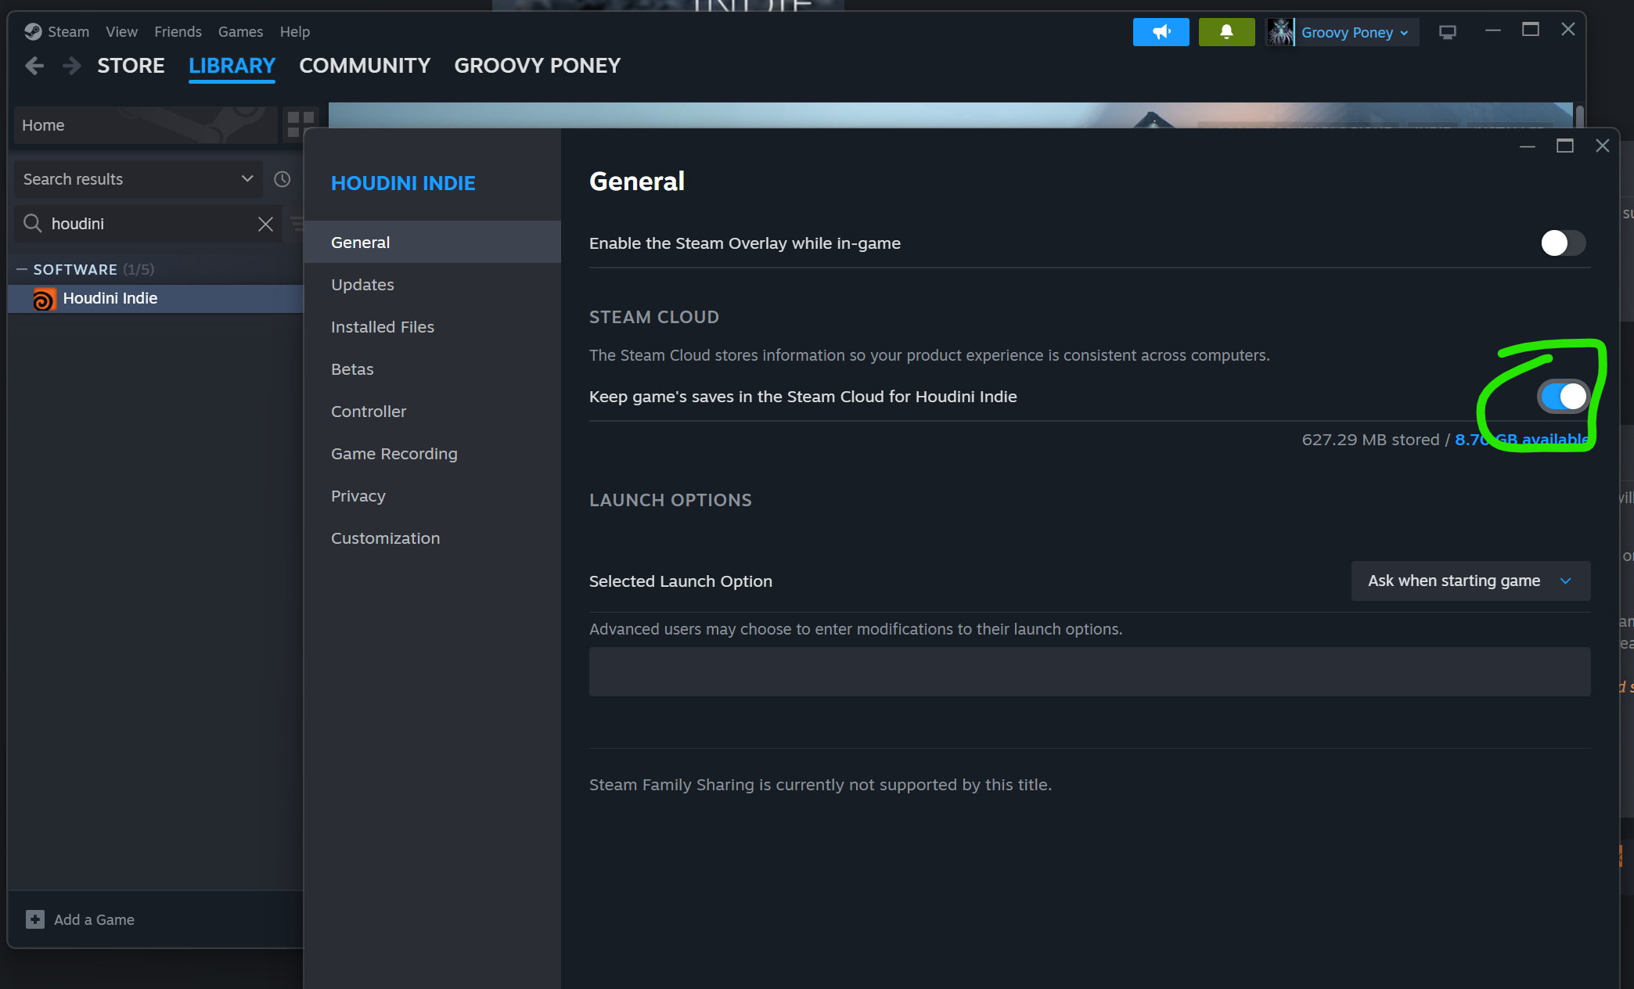Viewport: 1634px width, 989px height.
Task: Click the magnifier search icon
Action: 32,224
